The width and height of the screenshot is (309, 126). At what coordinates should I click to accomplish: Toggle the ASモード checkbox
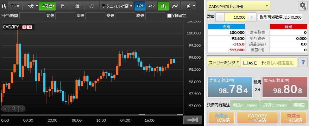coord(245,63)
